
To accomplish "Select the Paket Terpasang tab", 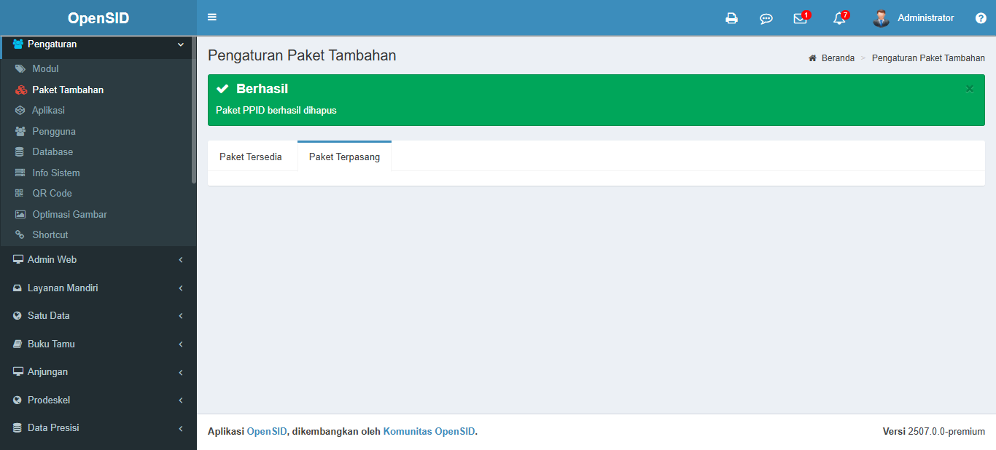I will point(344,157).
